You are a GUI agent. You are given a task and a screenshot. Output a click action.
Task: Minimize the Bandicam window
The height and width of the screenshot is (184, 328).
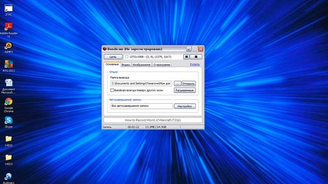189,49
